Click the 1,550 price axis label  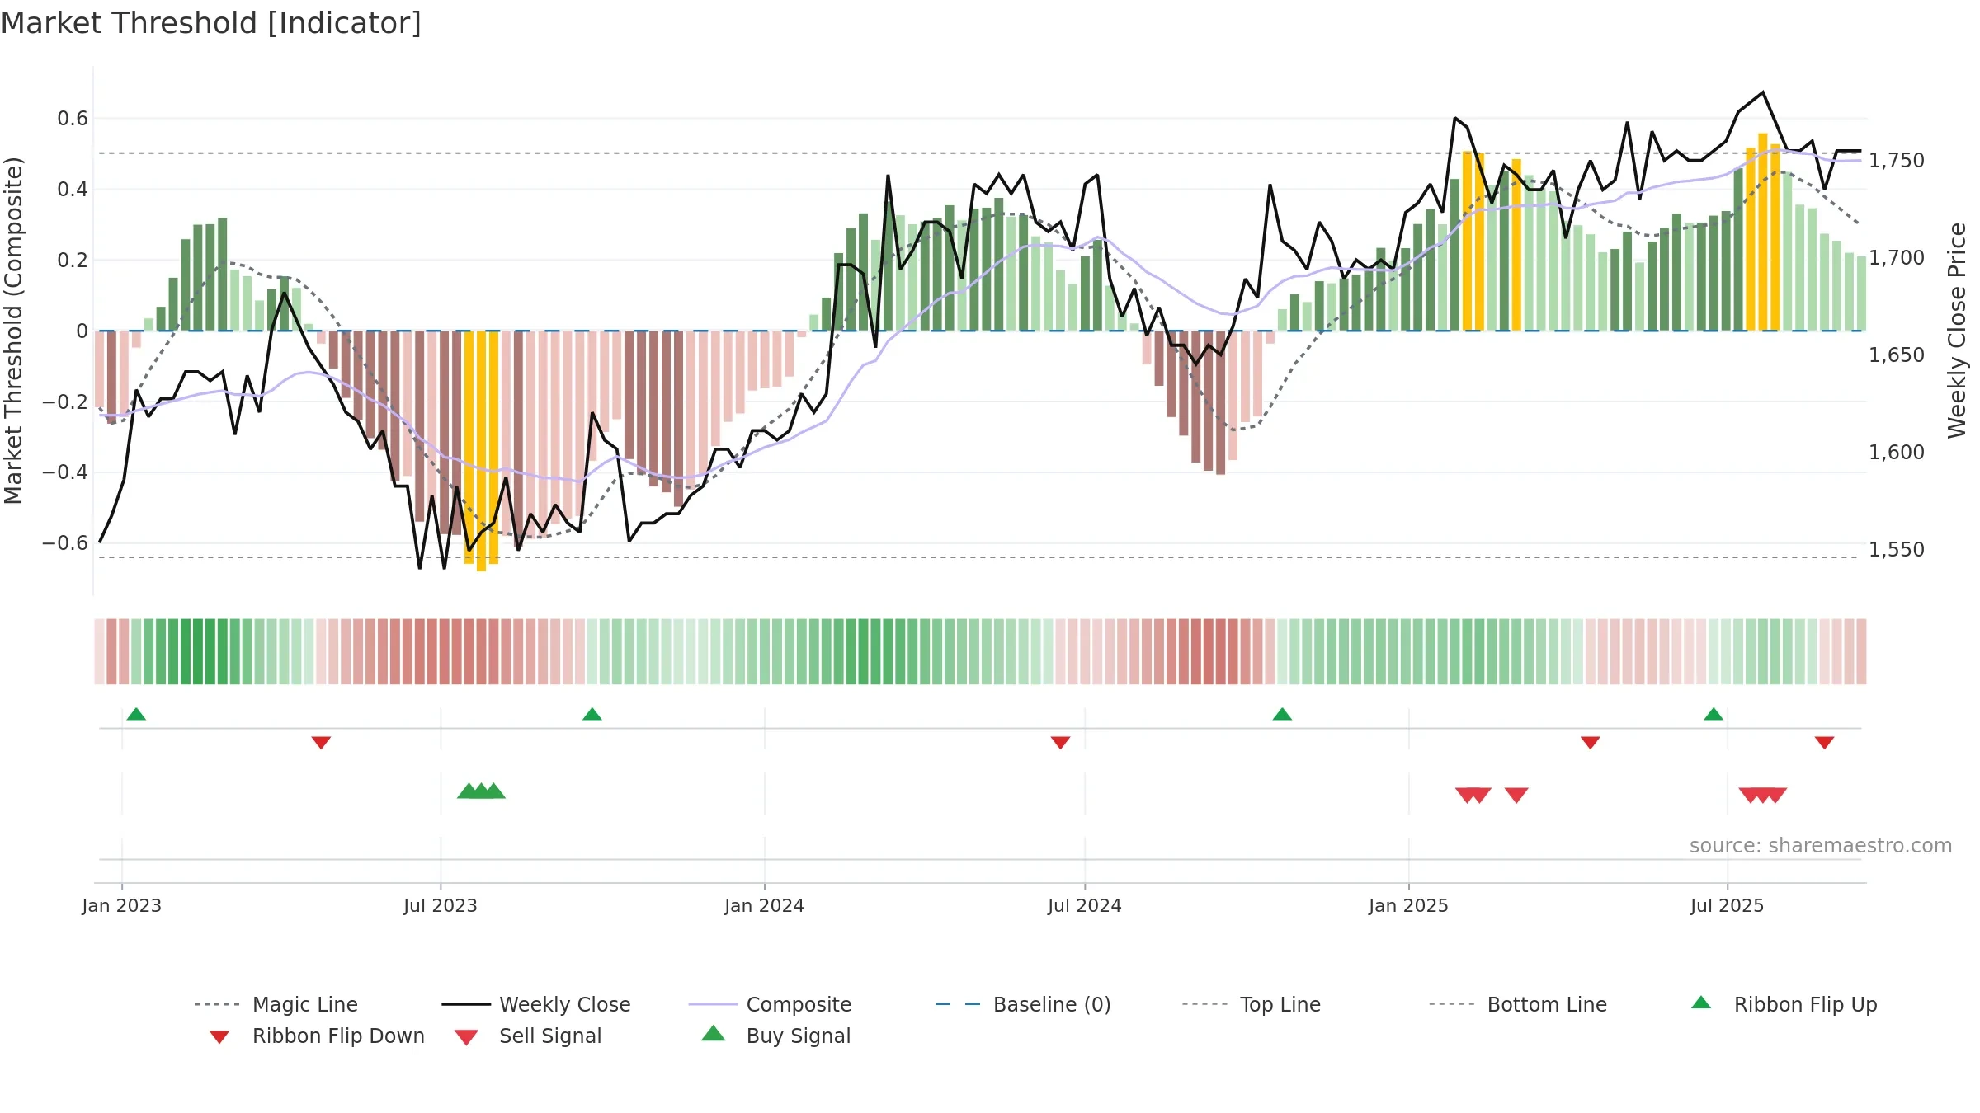pos(1897,549)
